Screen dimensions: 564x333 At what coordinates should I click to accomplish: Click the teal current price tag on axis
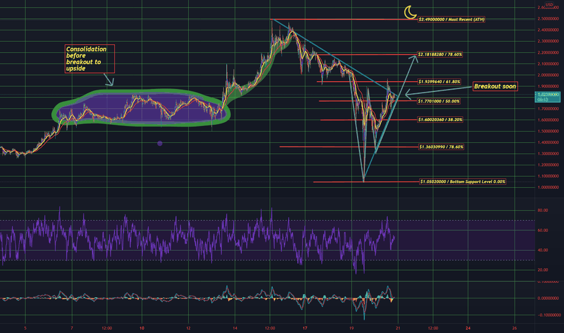click(548, 97)
